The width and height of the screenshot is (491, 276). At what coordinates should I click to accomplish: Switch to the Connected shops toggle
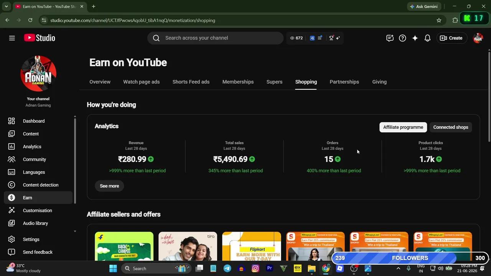pos(451,127)
